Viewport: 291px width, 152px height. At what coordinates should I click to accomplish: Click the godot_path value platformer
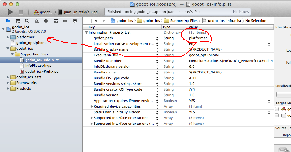tap(198, 38)
